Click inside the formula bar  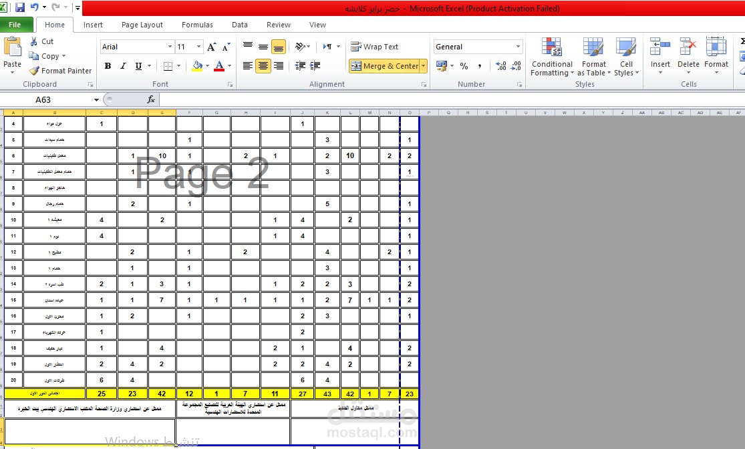click(x=452, y=99)
